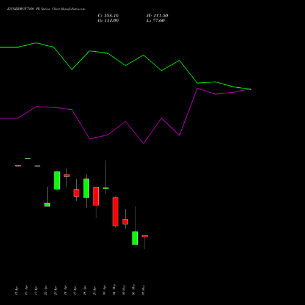
Task: Click the green candle for 06 May
Action: 135,238
